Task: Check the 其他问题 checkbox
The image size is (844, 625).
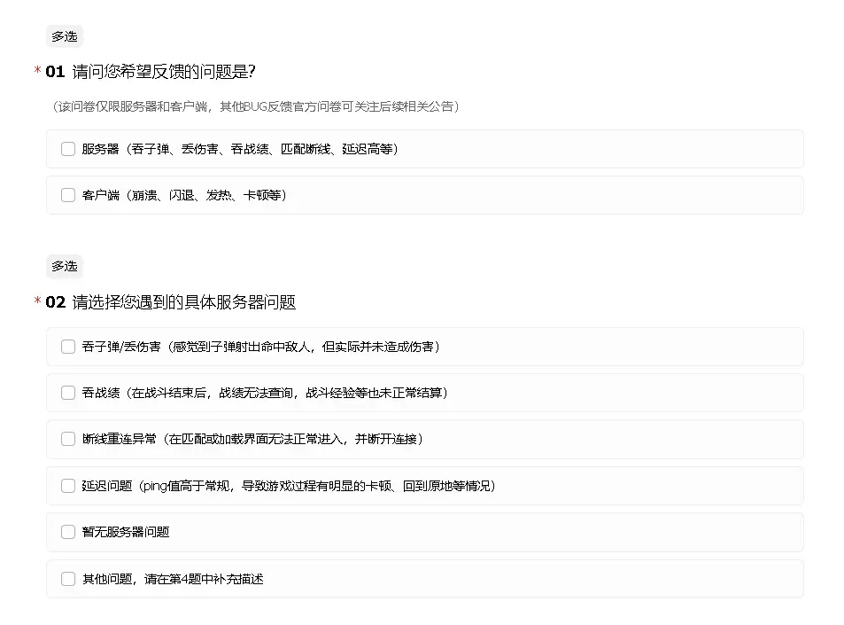Action: 68,579
